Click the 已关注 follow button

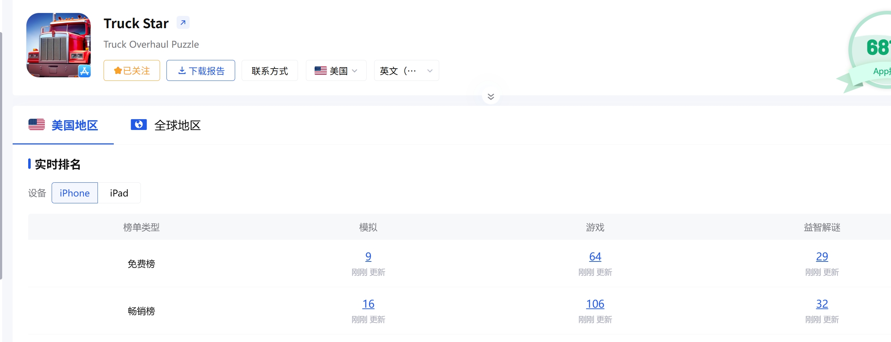[x=132, y=70]
